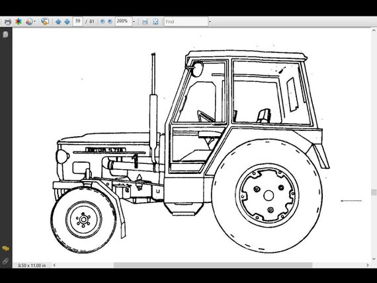
Task: Click the colorful collaborate star icon
Action: 19,22
